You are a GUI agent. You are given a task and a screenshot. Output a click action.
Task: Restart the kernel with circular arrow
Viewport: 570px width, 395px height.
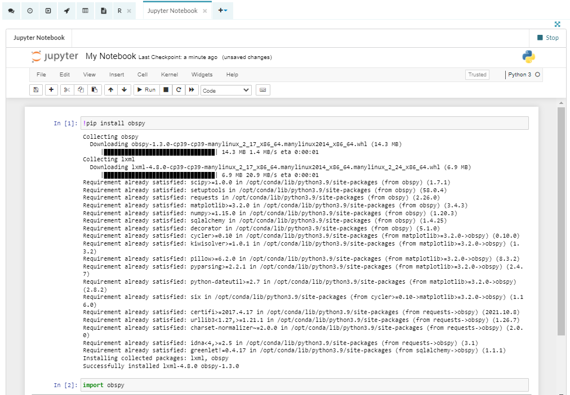(179, 90)
